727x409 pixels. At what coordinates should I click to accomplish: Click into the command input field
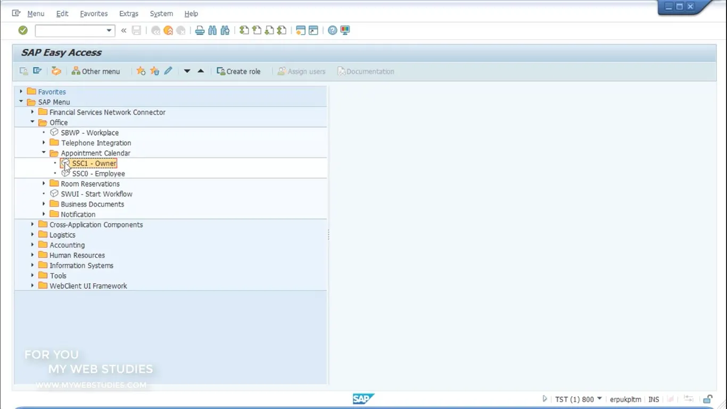(x=70, y=30)
